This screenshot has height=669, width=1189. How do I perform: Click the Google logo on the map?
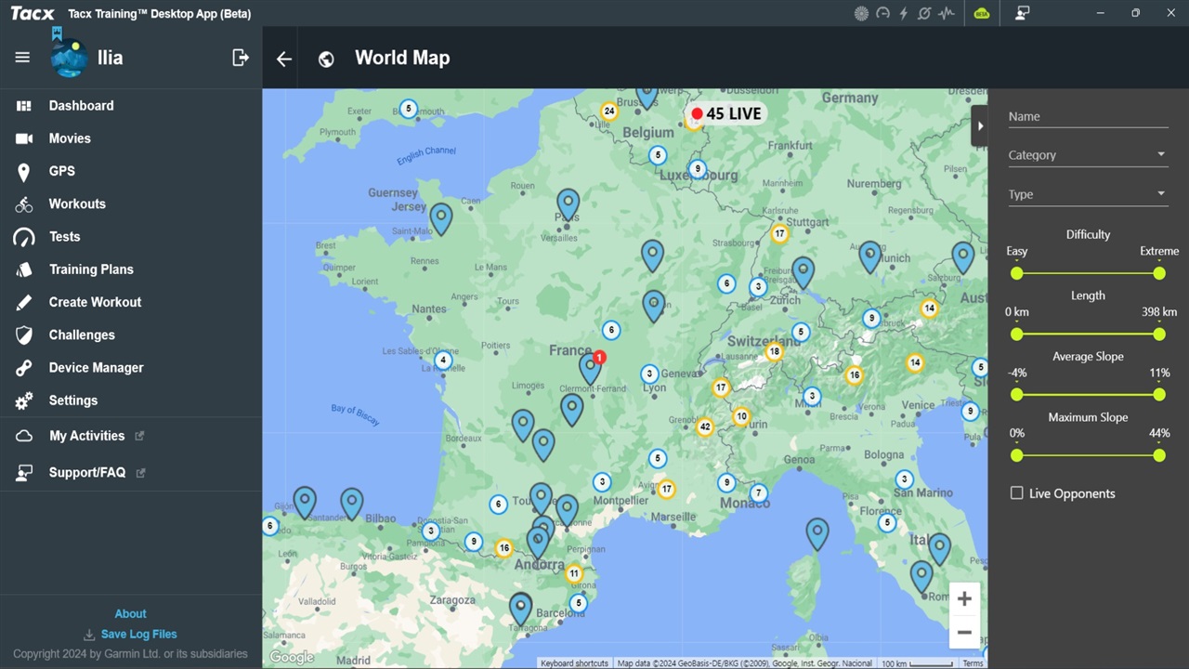(292, 658)
